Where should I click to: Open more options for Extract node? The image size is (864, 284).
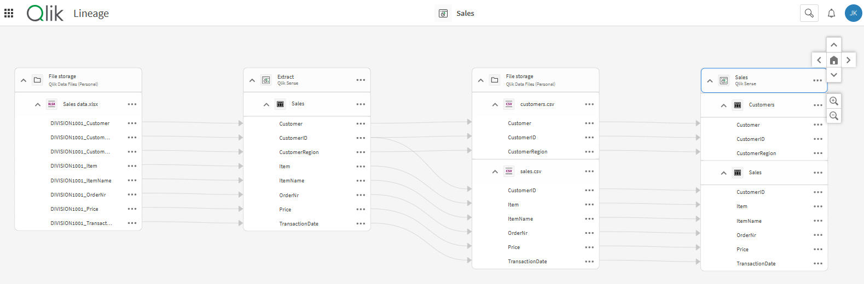[x=361, y=80]
